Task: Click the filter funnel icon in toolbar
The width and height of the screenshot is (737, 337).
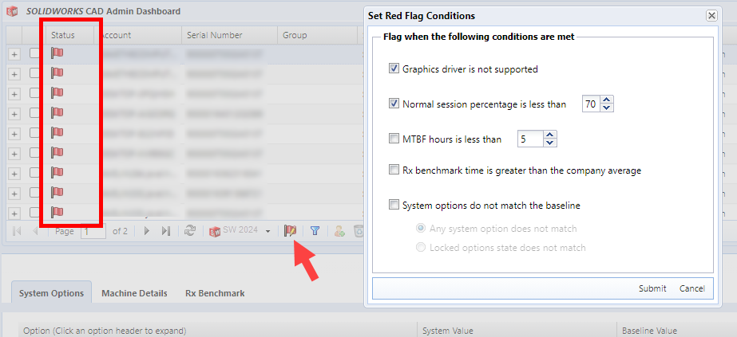Action: 315,230
